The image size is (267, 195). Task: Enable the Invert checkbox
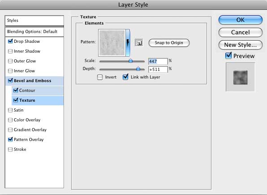100,77
